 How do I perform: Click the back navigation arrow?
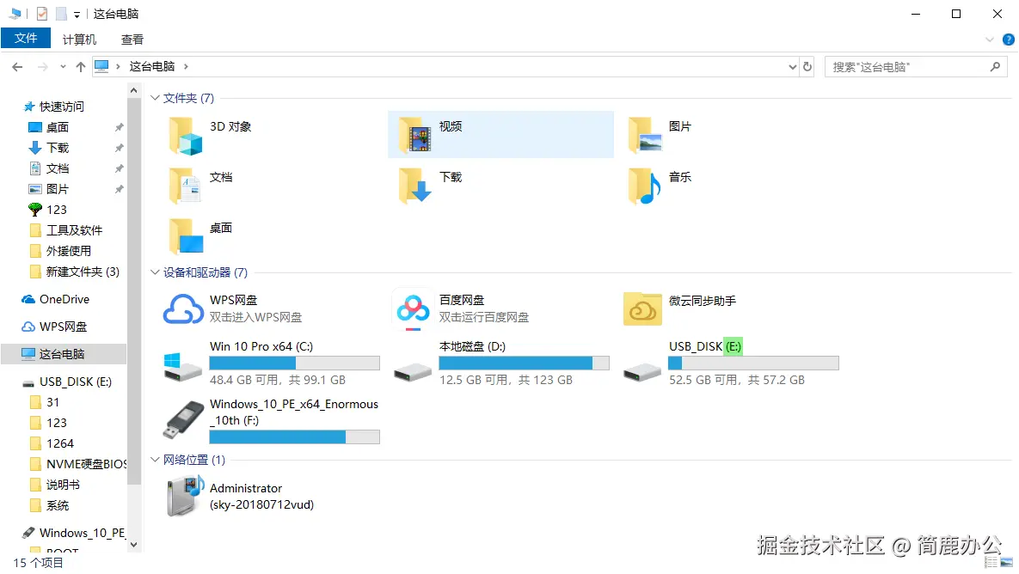pos(17,66)
